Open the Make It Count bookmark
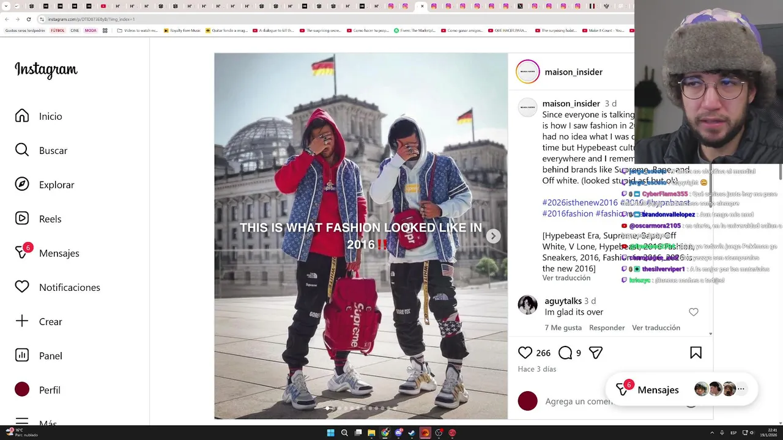Viewport: 783px width, 440px height. coord(603,31)
